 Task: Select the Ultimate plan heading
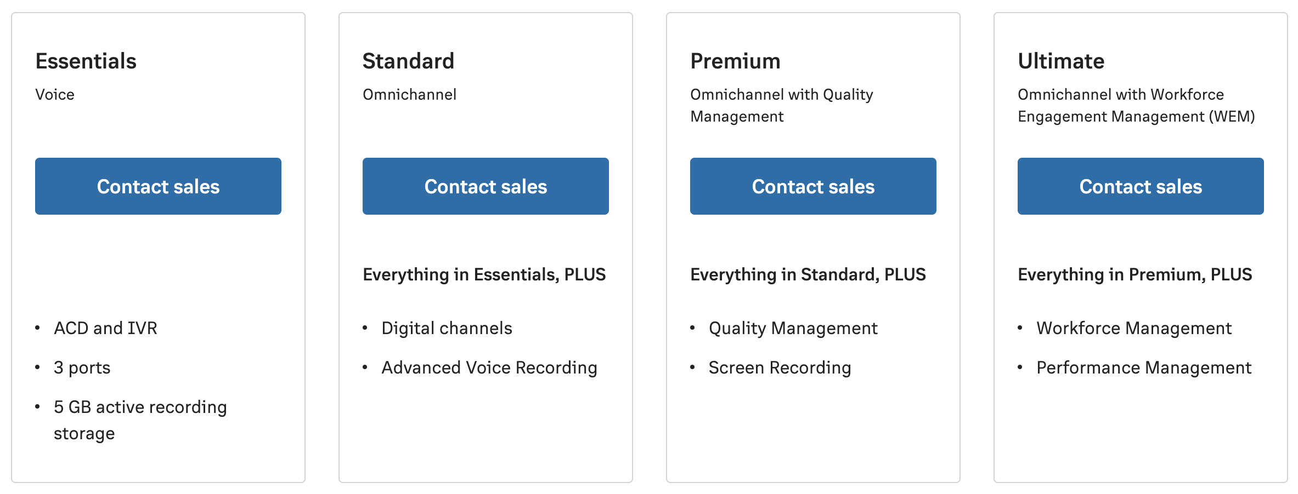click(x=1061, y=61)
